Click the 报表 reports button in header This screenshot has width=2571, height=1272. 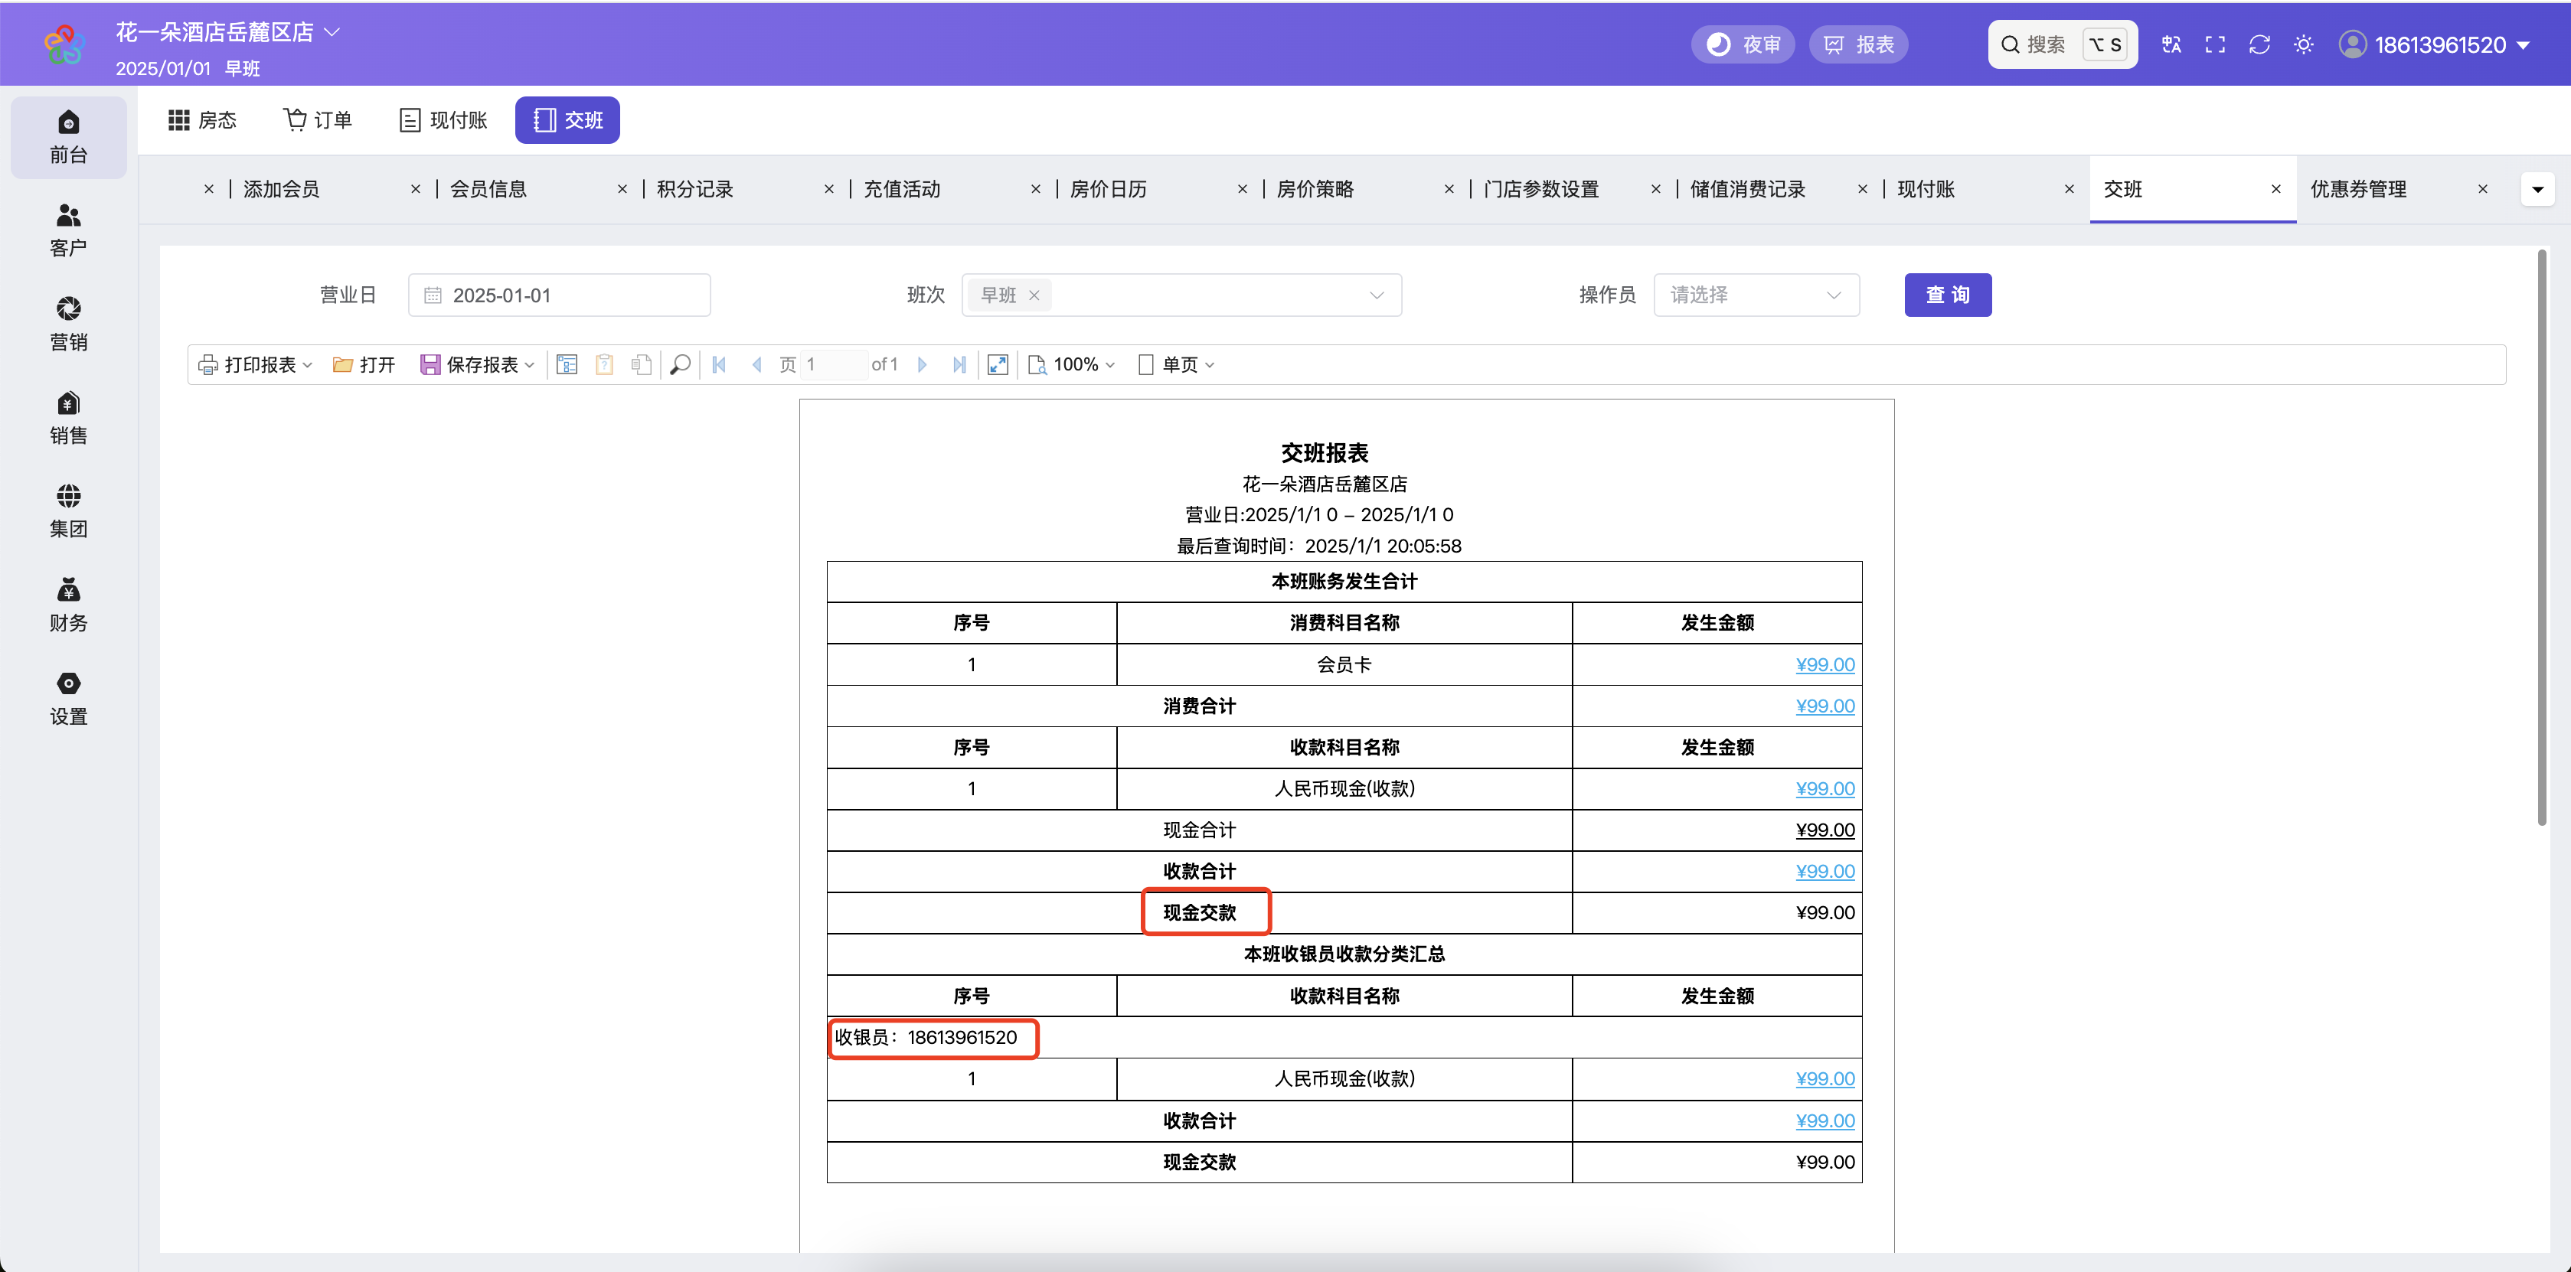[1857, 45]
